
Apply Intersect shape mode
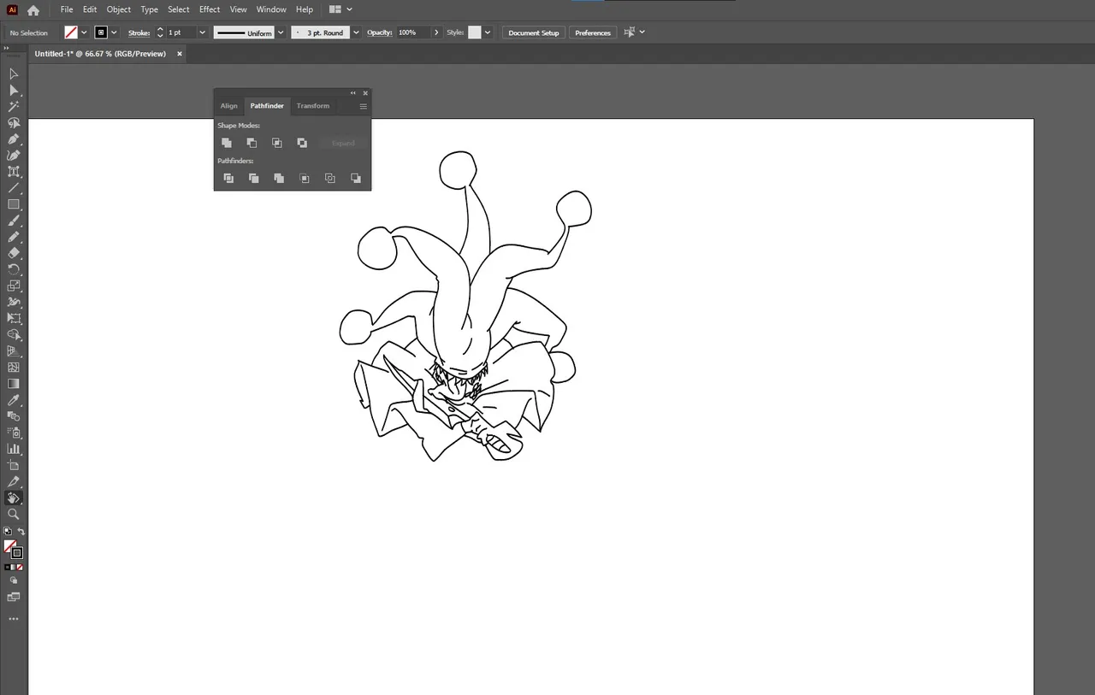pos(277,143)
